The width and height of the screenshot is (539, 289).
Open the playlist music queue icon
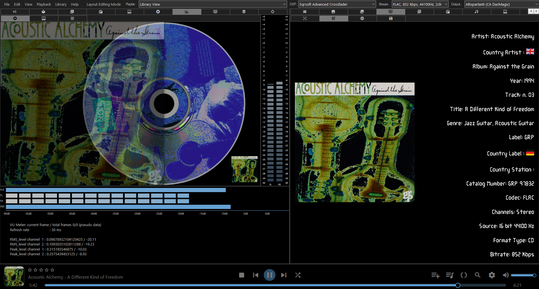click(450, 275)
